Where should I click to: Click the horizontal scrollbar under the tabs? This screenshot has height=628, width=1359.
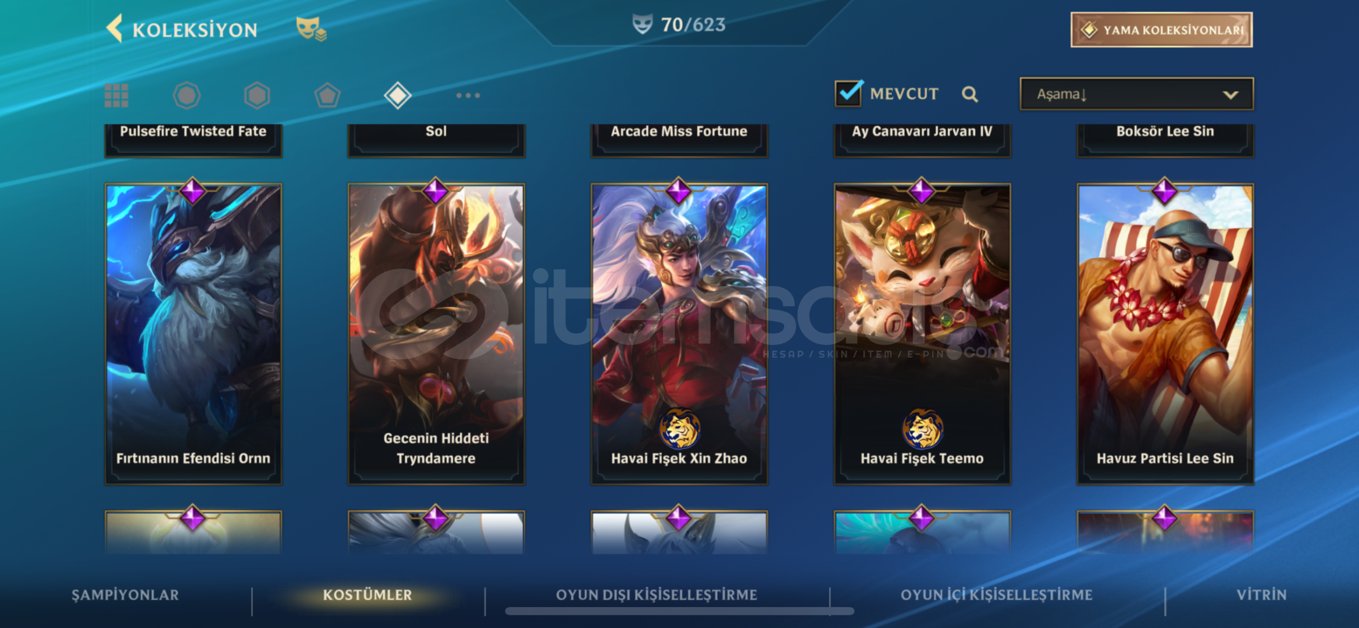pos(679,611)
